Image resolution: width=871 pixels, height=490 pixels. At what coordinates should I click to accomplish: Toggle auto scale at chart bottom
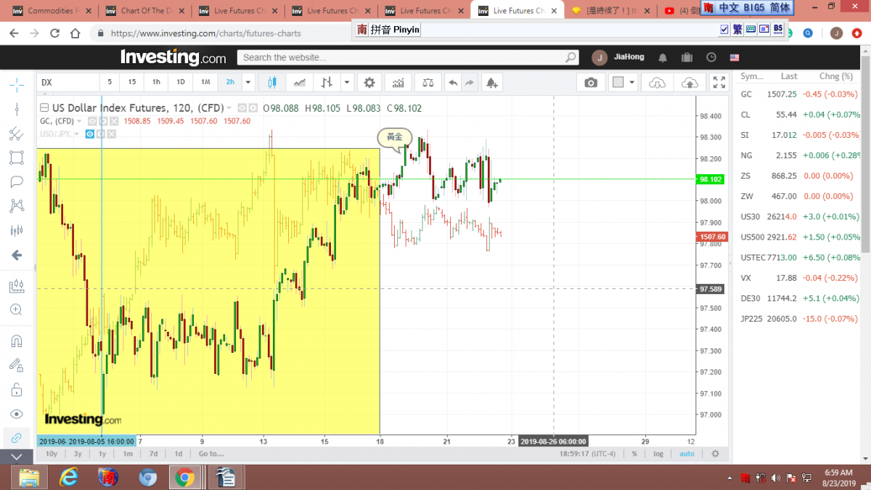(x=686, y=454)
